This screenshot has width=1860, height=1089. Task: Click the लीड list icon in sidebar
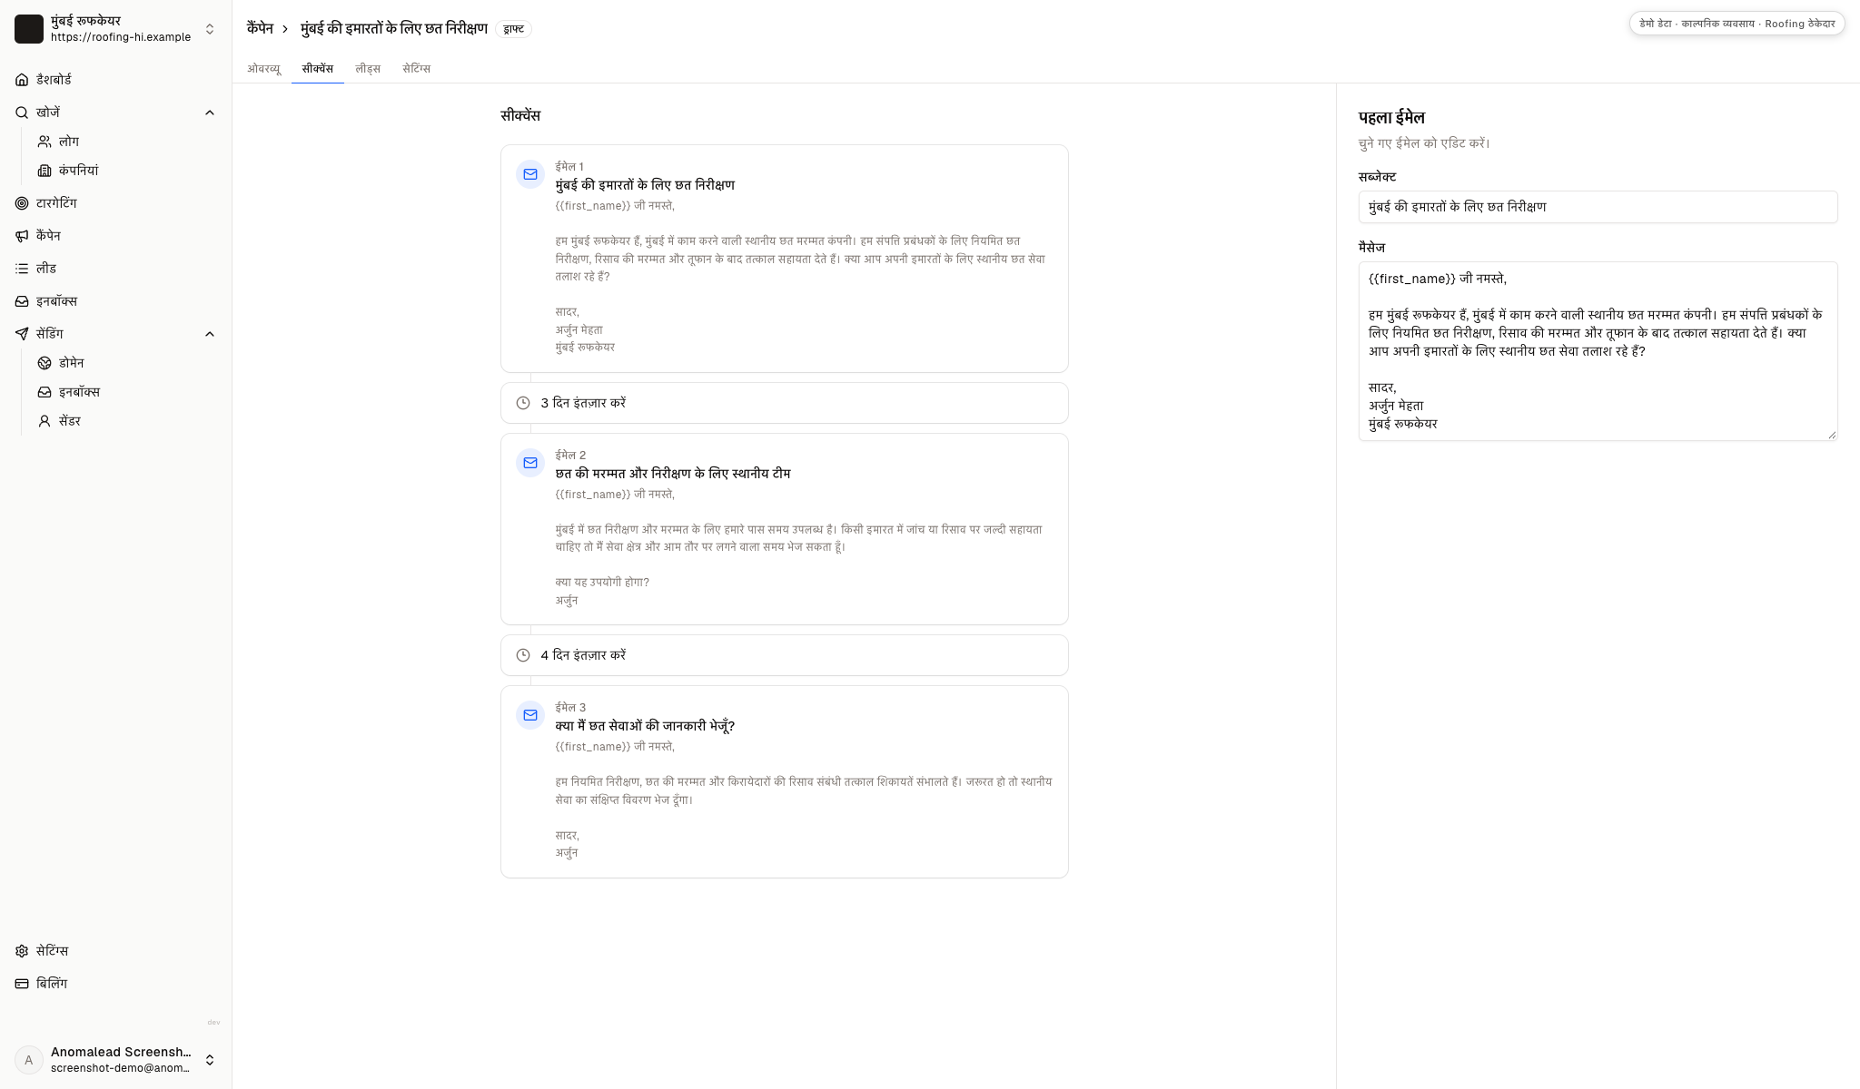pyautogui.click(x=22, y=269)
